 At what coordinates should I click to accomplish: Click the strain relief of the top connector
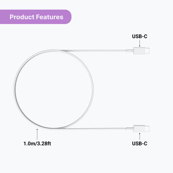130,51
